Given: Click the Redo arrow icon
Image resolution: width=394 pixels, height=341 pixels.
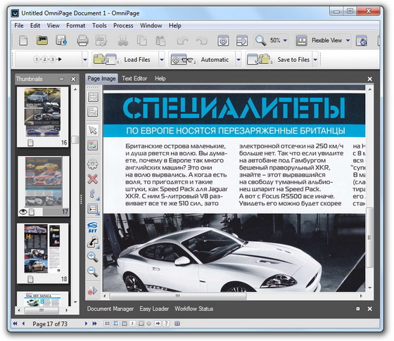Looking at the screenshot, I should coord(201,41).
